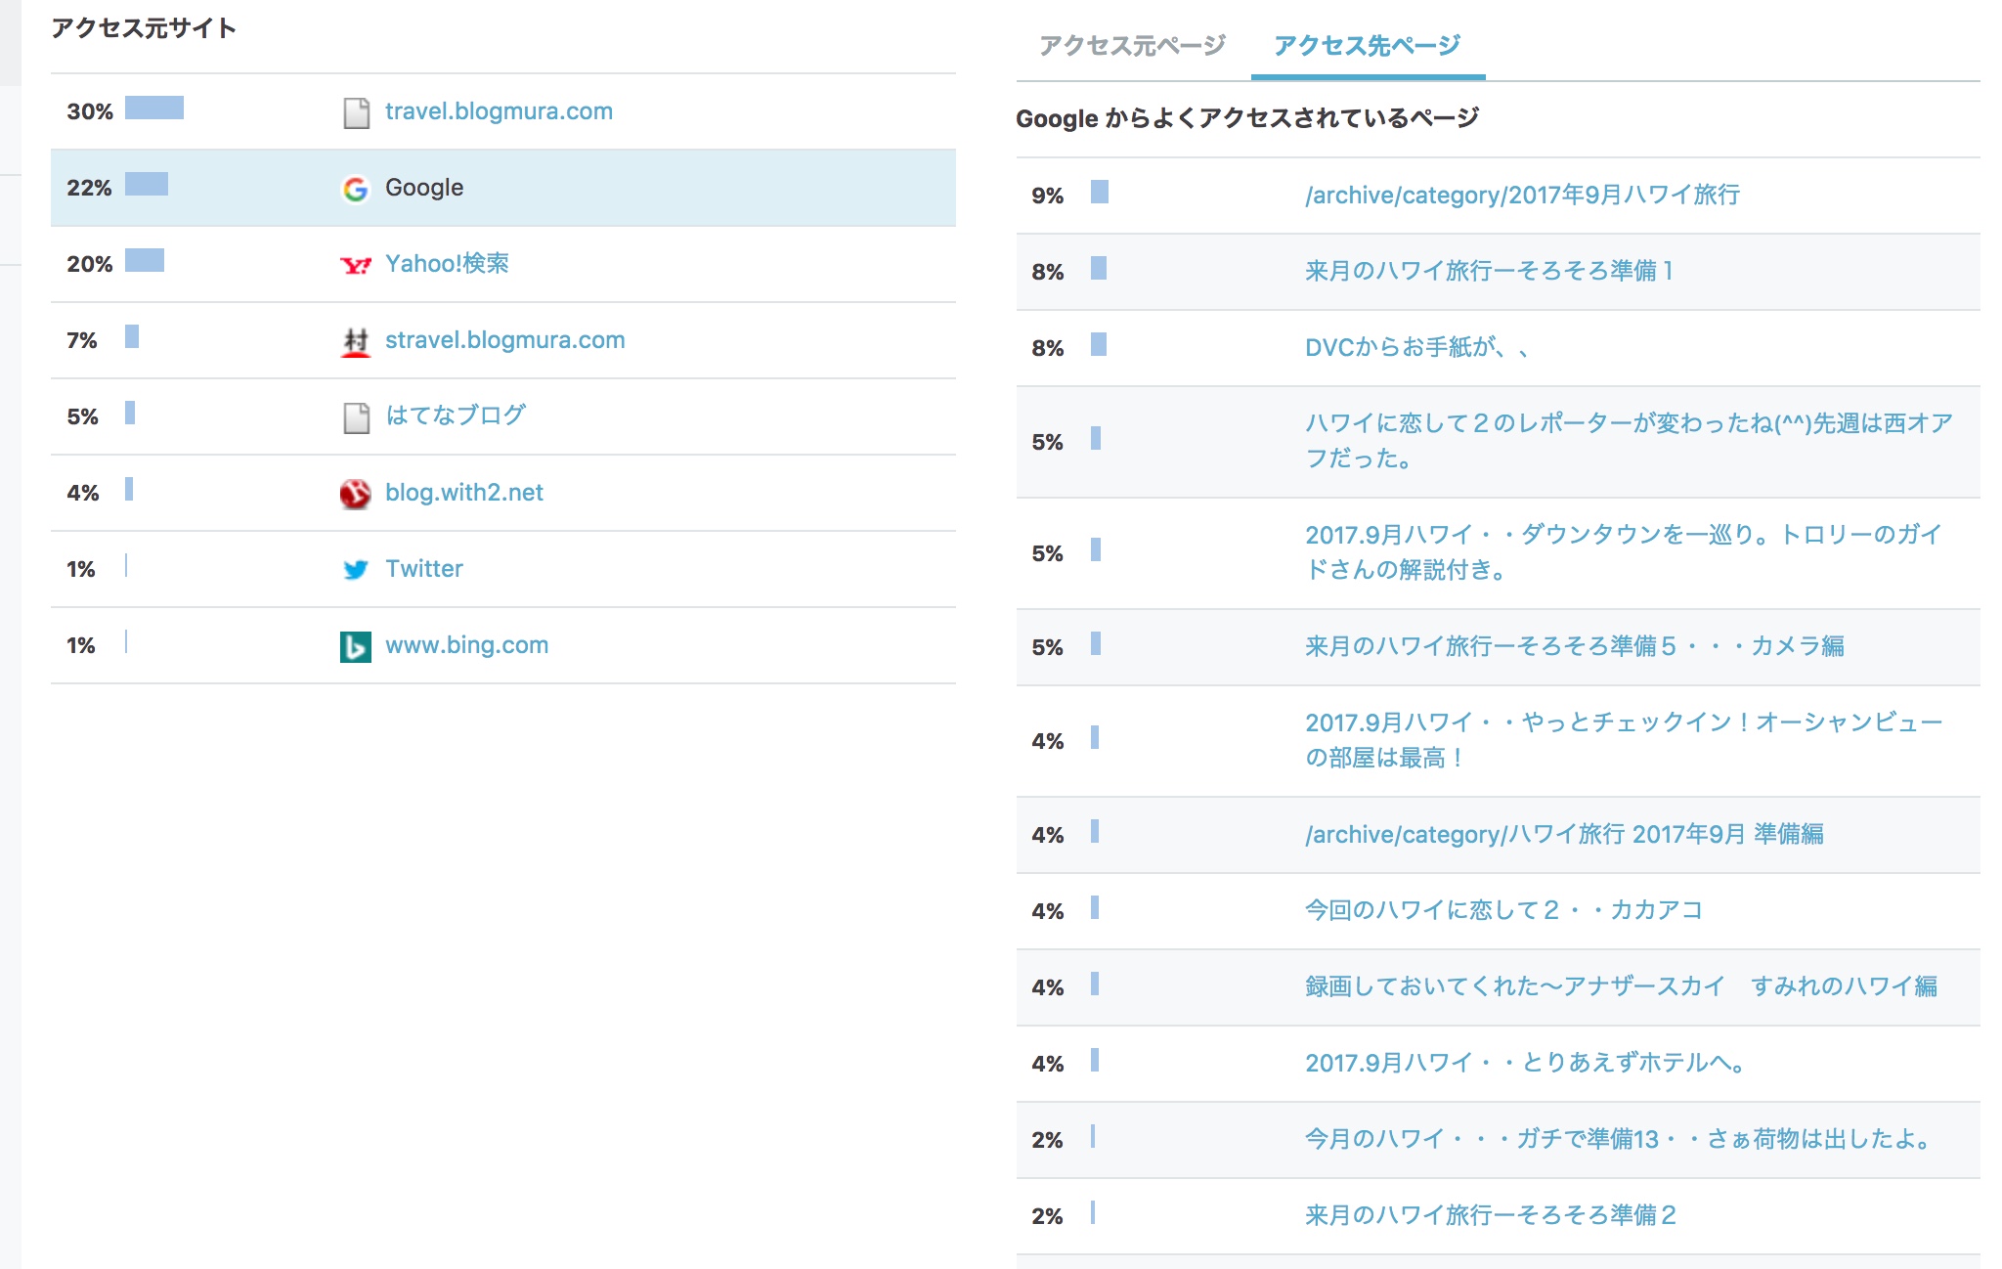Viewport: 2002px width, 1269px height.
Task: Open 来月のハワイ旅行ーそろそろ準備２ link
Action: point(1491,1215)
